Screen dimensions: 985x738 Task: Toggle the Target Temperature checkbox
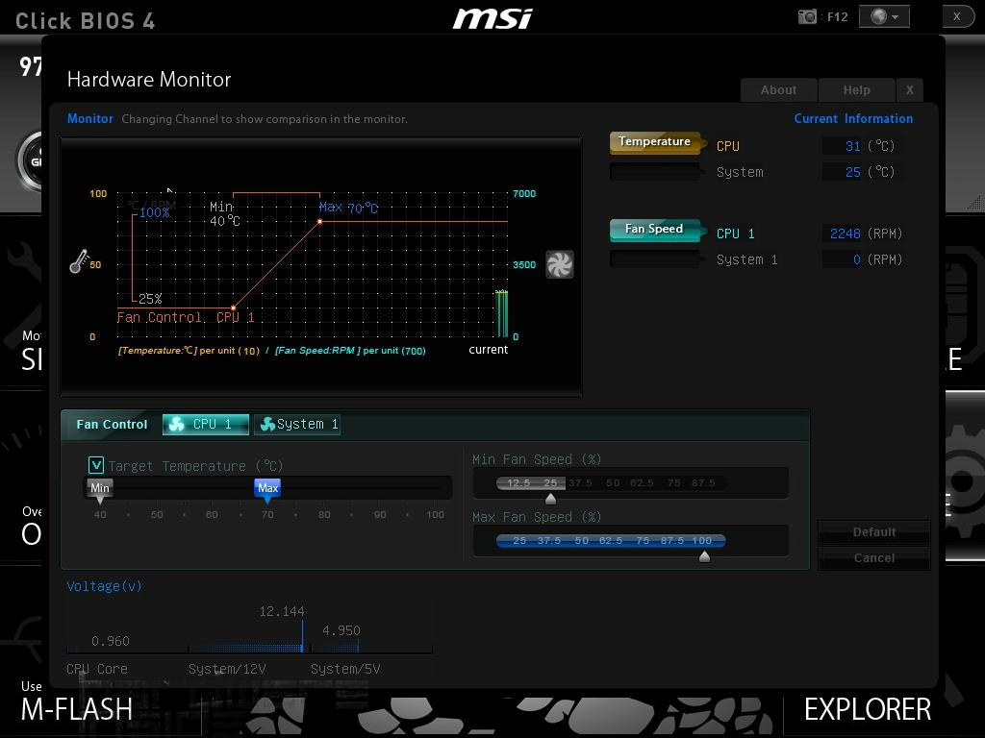(x=96, y=465)
